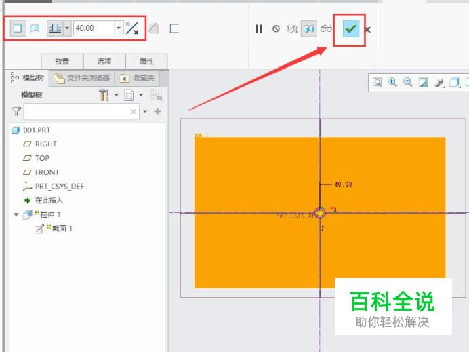Viewport: 469px width, 352px height.
Task: Open the 选项 tab
Action: [104, 61]
